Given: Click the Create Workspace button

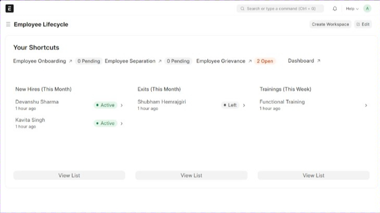Looking at the screenshot, I should pos(330,24).
